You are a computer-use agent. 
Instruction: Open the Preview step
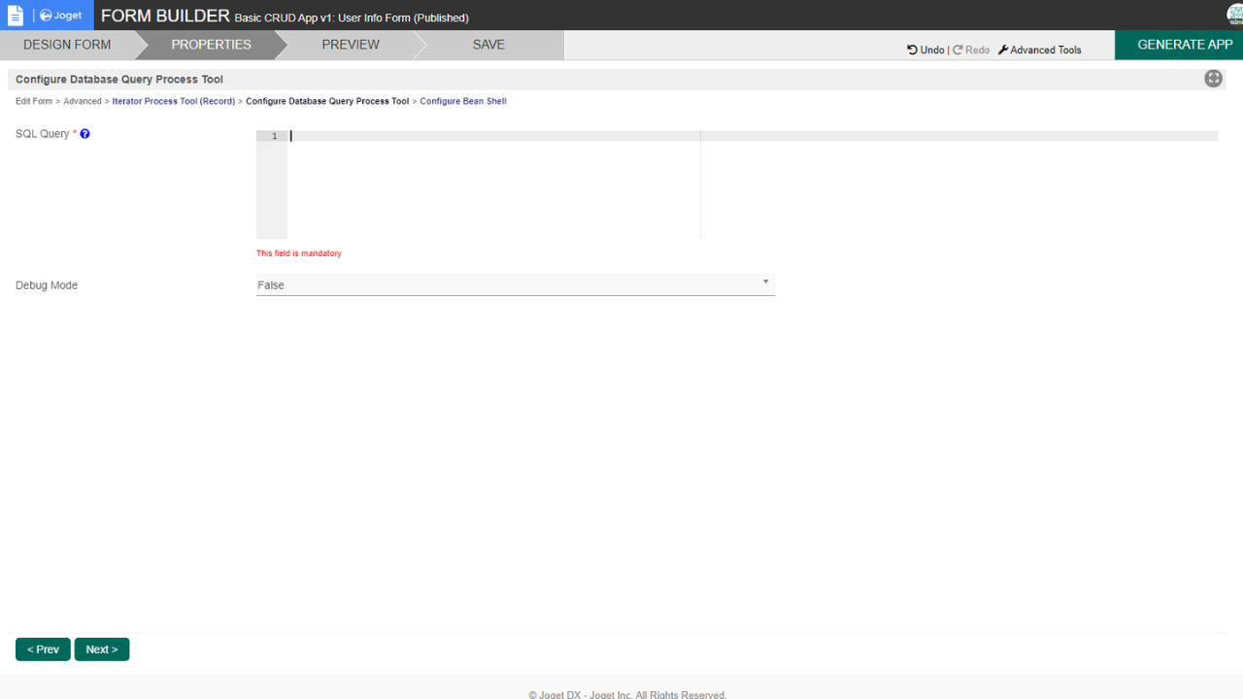click(351, 45)
